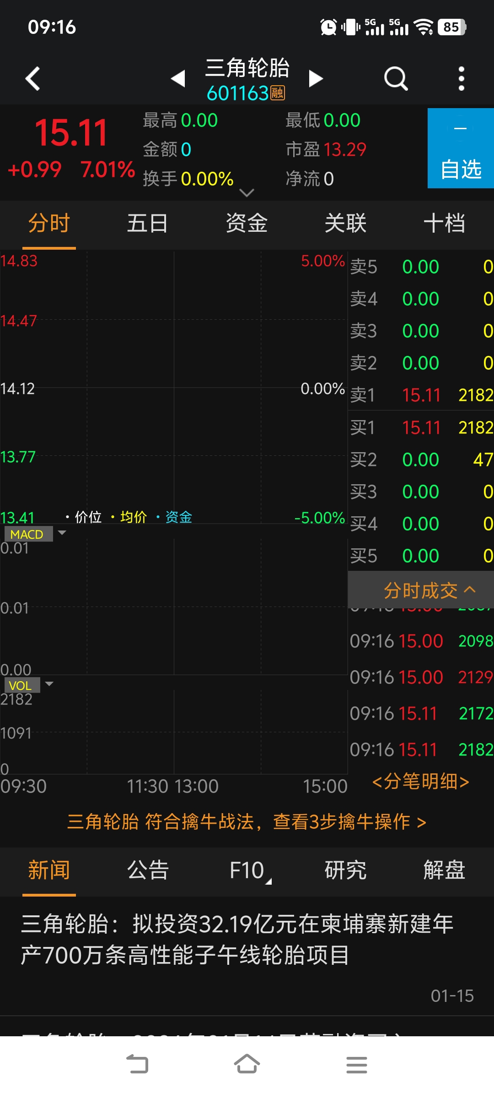The height and width of the screenshot is (1094, 494).
Task: Toggle the 资金 chart legend
Action: (x=174, y=517)
